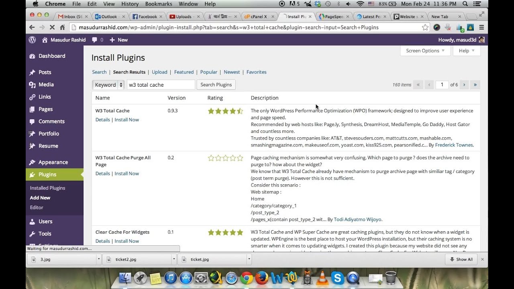Open the WordPress logo menu
This screenshot has height=289, width=514.
click(32, 40)
